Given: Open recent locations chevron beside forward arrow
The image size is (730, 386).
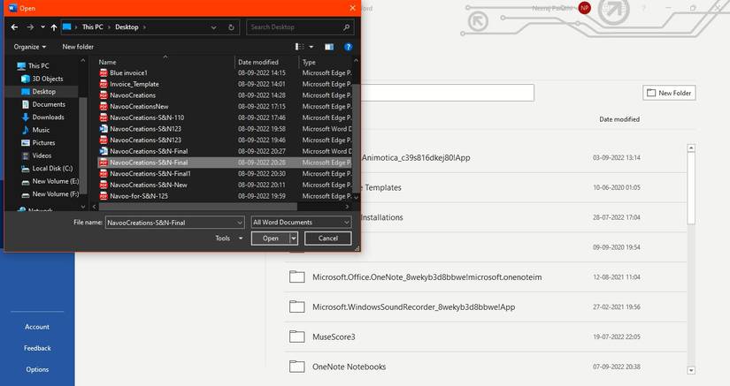Looking at the screenshot, I should 42,27.
